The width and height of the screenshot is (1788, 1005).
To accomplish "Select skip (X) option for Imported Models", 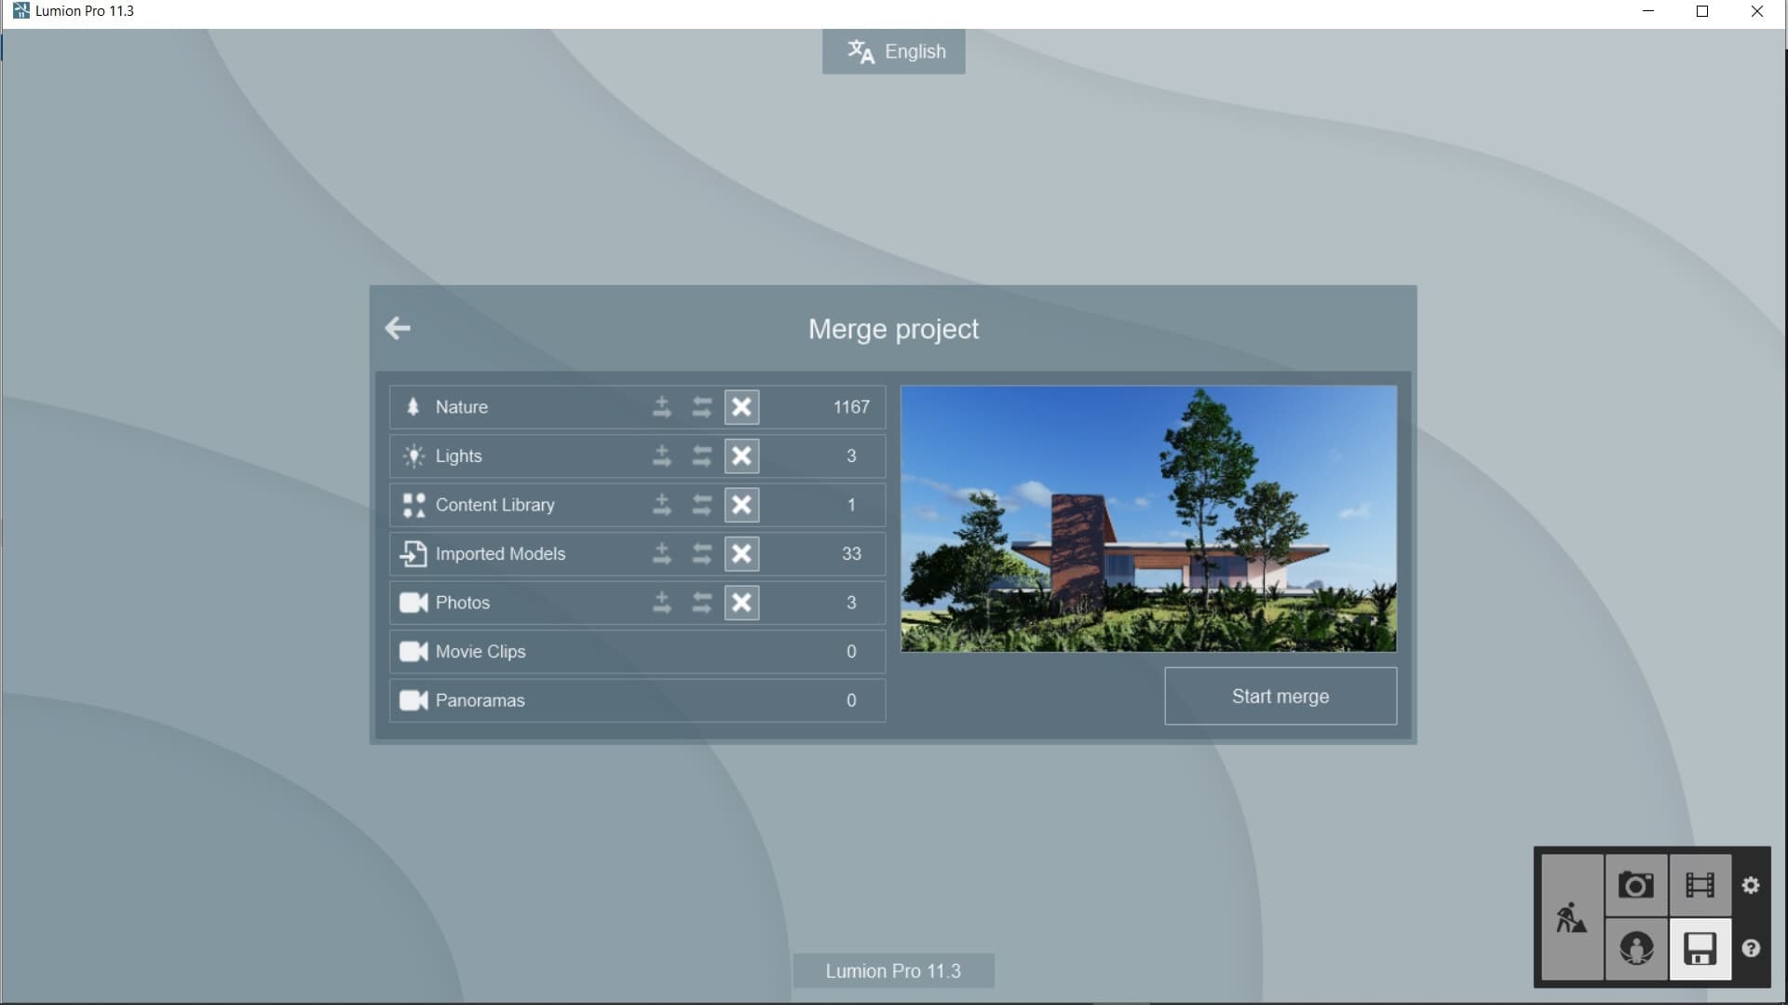I will point(741,554).
